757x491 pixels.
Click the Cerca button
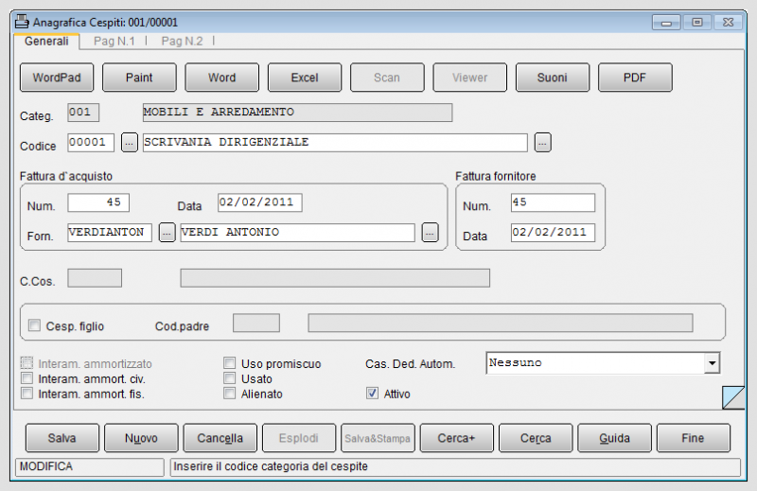pos(536,438)
